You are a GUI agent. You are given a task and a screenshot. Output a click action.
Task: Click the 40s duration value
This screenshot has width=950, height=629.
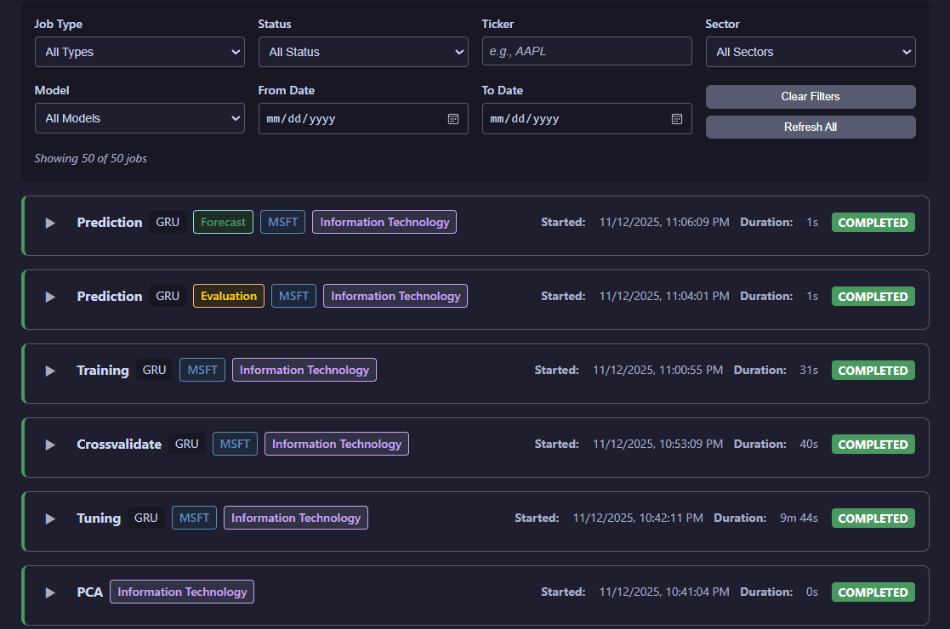pyautogui.click(x=809, y=445)
